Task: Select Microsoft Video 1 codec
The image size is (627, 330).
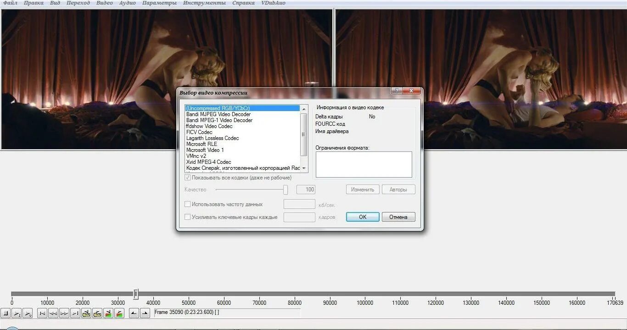Action: point(242,150)
